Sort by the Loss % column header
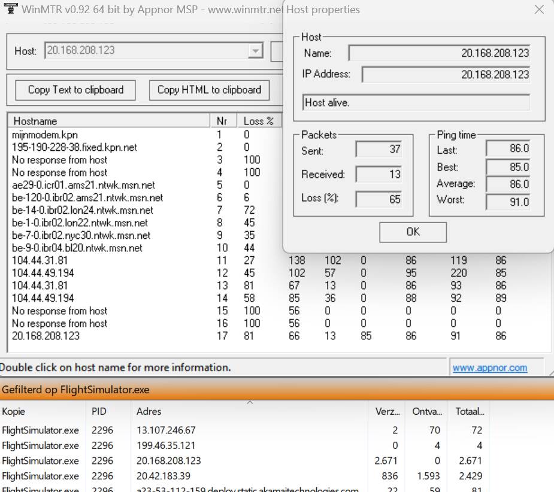The width and height of the screenshot is (554, 492). coord(260,121)
